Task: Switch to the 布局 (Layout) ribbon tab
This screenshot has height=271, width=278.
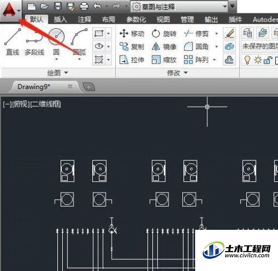Action: tap(108, 19)
